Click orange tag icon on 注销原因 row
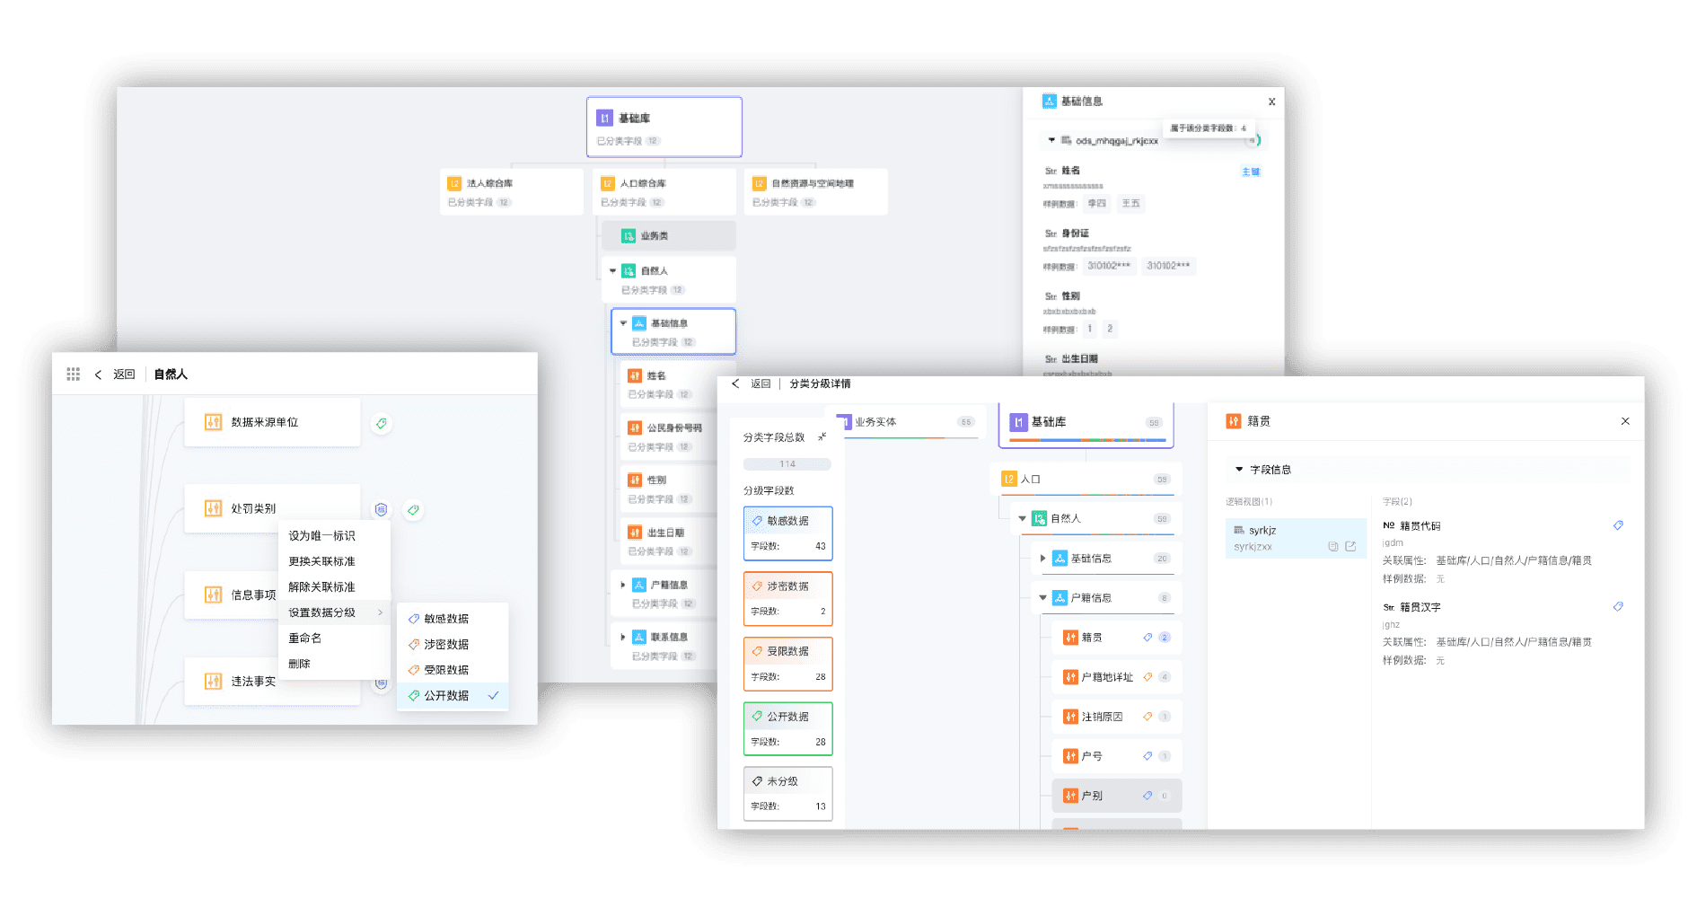 click(1147, 717)
